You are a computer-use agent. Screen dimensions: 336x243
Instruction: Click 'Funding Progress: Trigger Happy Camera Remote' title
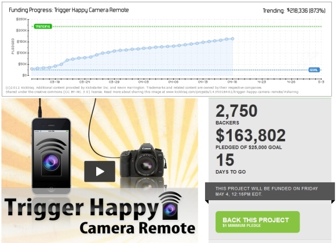tap(69, 10)
